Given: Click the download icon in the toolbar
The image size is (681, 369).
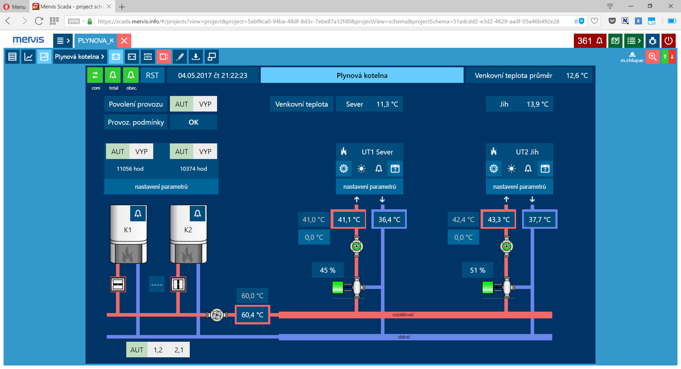Looking at the screenshot, I should [196, 56].
